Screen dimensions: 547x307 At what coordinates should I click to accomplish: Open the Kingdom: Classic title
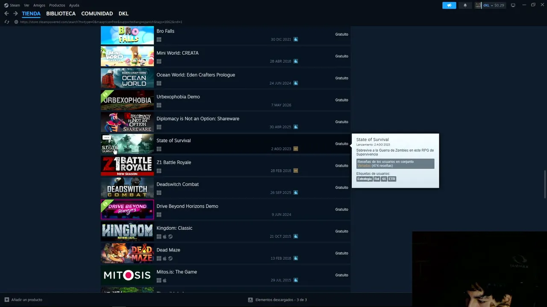pyautogui.click(x=174, y=228)
